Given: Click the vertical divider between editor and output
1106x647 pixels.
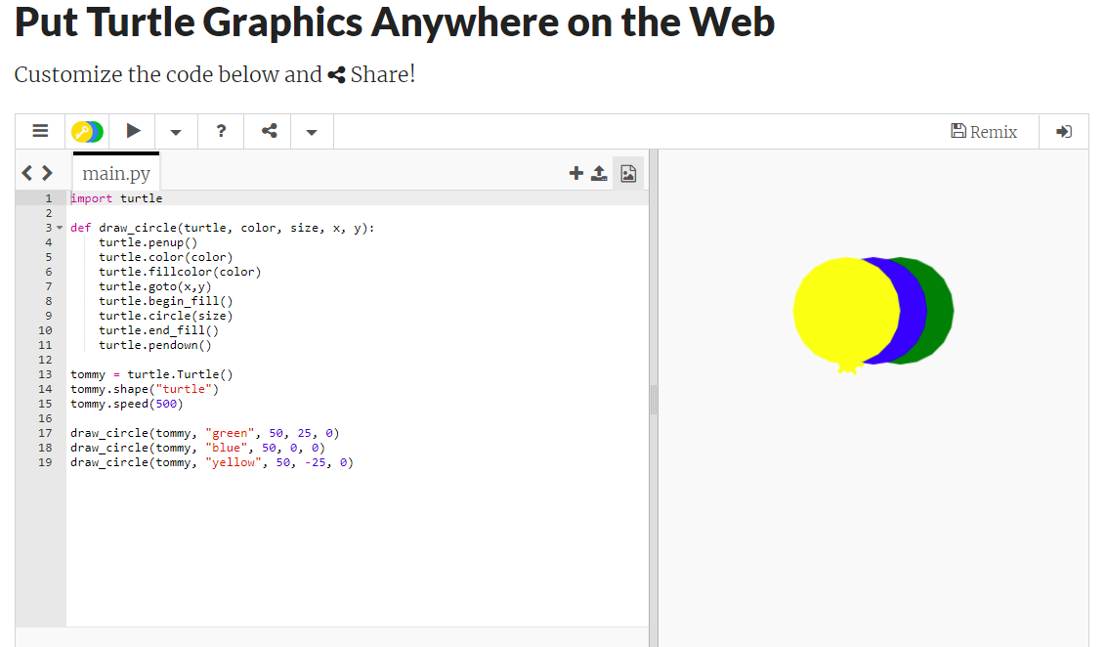Looking at the screenshot, I should [x=654, y=398].
